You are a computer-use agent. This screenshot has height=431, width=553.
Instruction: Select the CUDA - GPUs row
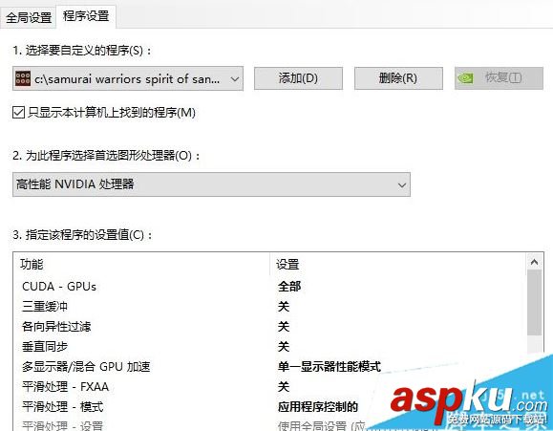269,287
